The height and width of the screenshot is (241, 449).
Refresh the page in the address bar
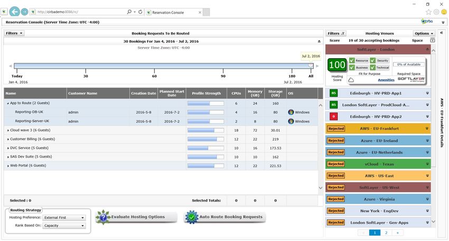141,12
